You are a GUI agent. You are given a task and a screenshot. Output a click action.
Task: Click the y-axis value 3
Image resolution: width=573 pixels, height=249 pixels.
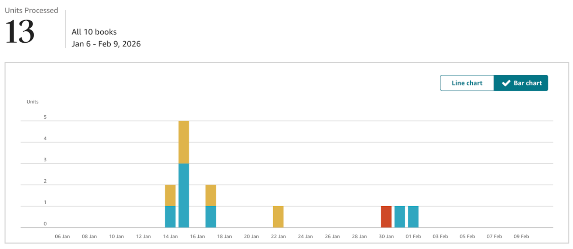click(x=45, y=160)
